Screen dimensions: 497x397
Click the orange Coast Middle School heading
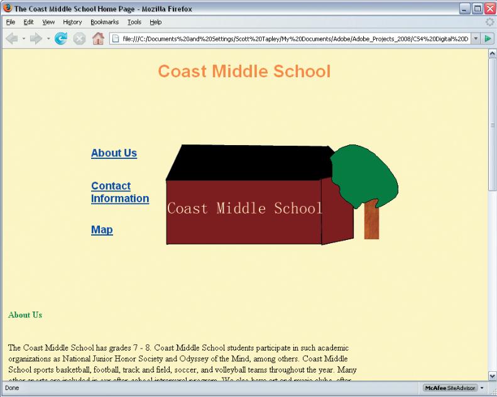click(x=244, y=71)
